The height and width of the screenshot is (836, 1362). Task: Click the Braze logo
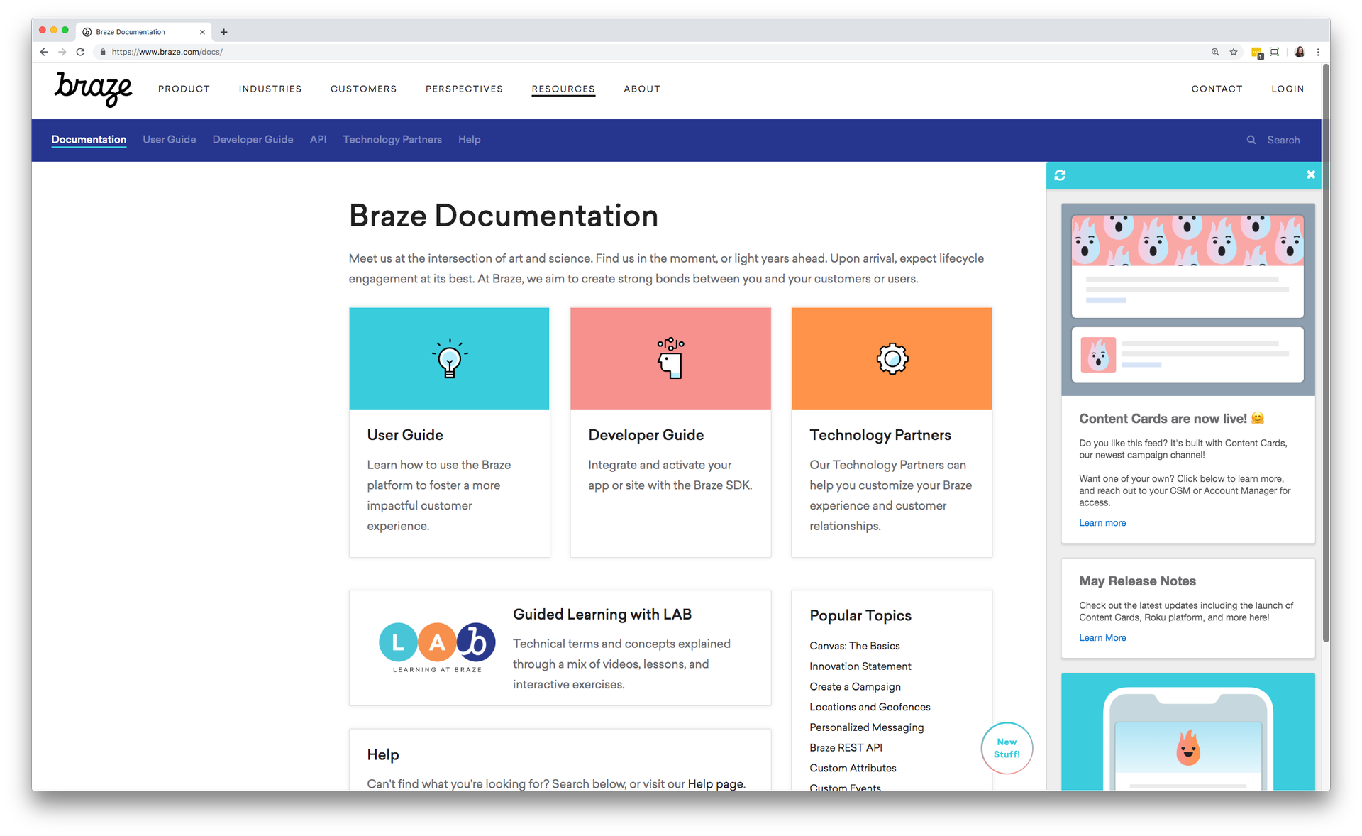93,89
